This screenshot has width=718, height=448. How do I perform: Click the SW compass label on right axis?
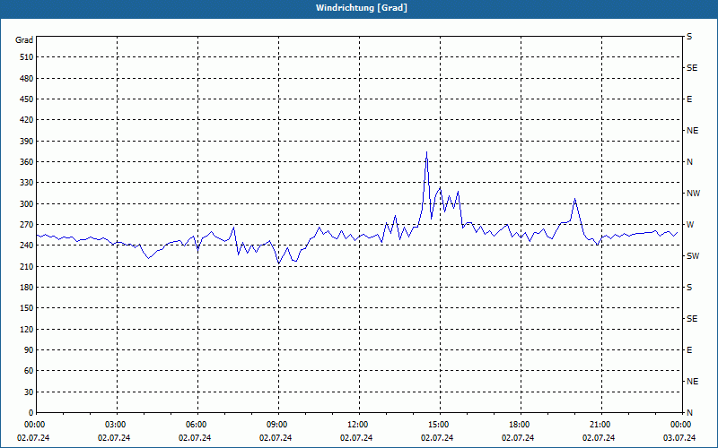coord(693,256)
